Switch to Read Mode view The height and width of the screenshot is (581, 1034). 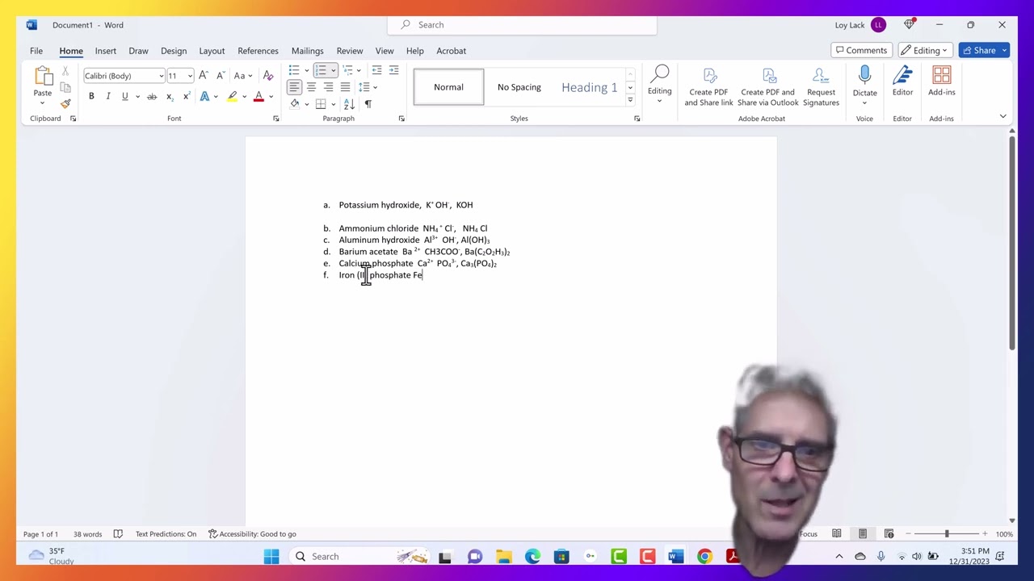coord(837,533)
